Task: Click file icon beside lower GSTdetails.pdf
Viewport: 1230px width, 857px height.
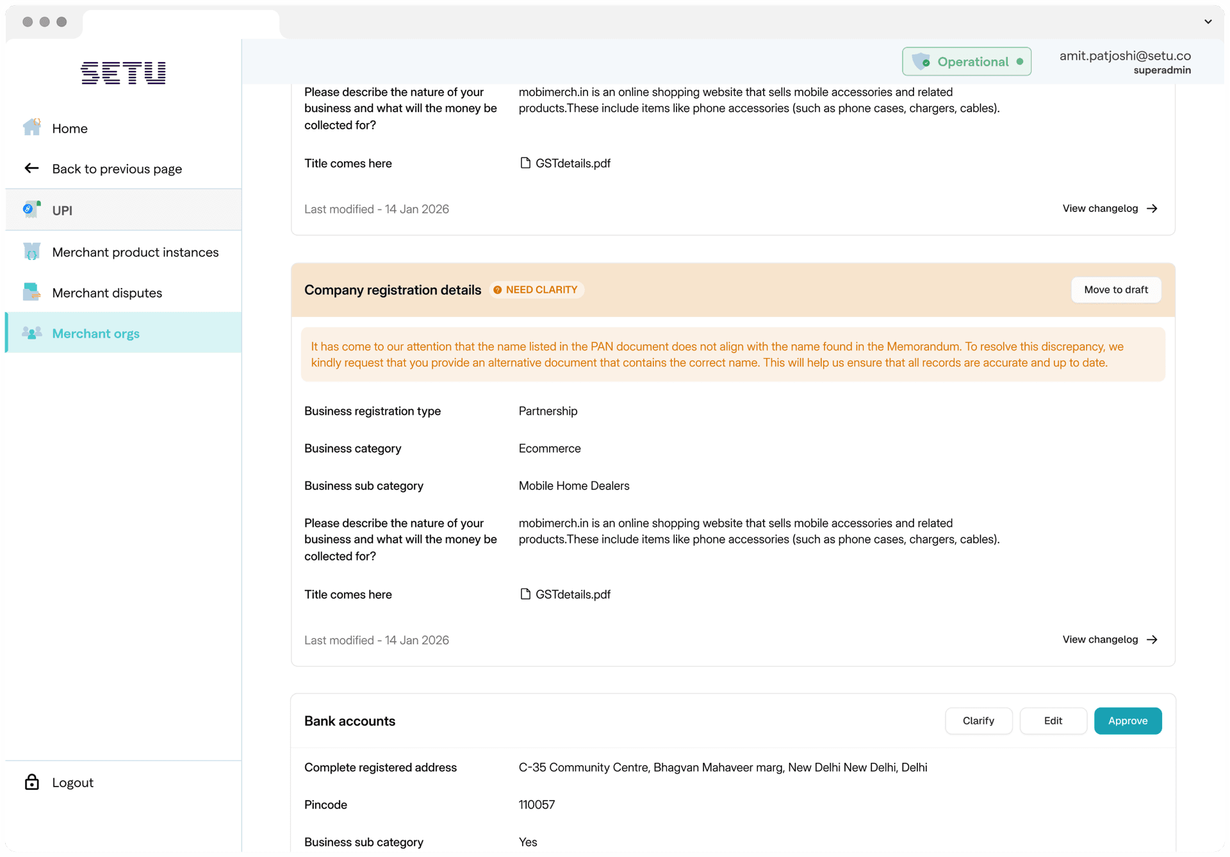Action: click(525, 594)
